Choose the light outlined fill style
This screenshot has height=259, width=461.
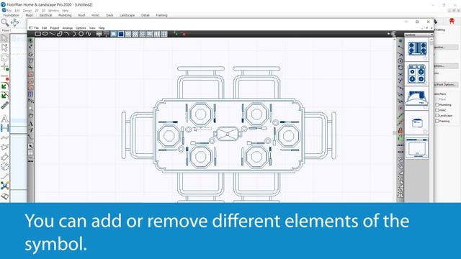click(114, 34)
